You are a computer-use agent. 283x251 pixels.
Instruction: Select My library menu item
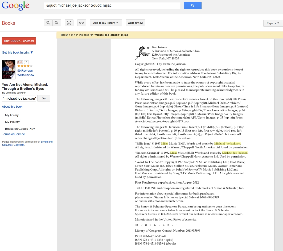click(12, 115)
